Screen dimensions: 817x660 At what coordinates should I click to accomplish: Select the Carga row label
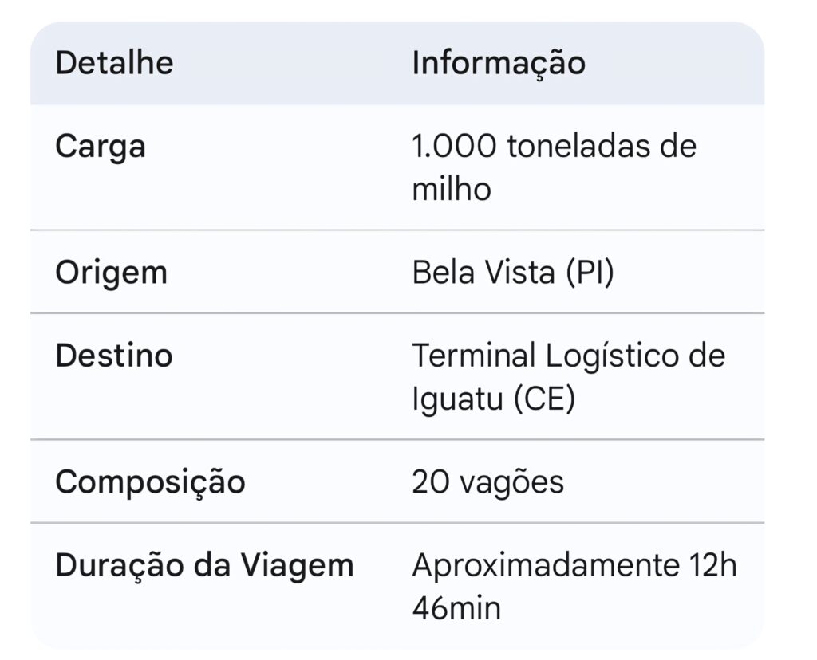click(x=101, y=147)
